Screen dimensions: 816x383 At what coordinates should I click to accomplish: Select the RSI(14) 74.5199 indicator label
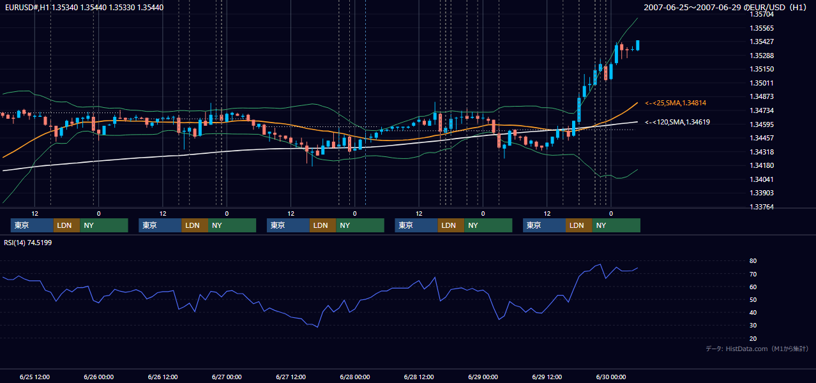tap(28, 243)
